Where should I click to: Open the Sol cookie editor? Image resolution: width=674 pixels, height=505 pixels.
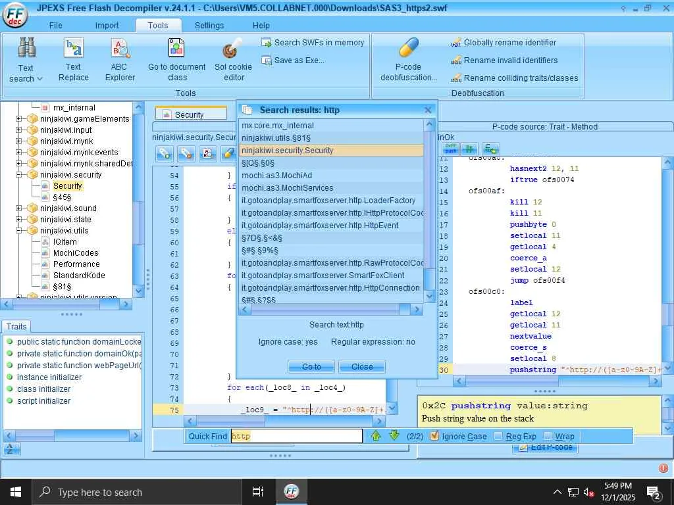click(233, 60)
